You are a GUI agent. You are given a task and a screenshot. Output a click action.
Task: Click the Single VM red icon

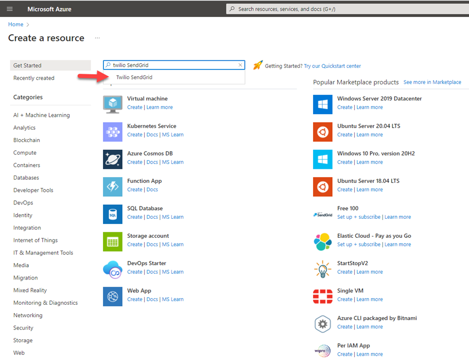(322, 297)
